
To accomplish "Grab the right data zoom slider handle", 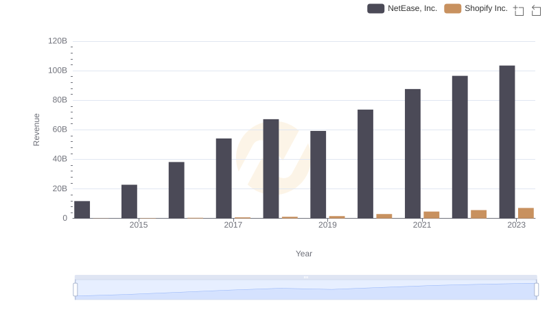I will click(537, 290).
